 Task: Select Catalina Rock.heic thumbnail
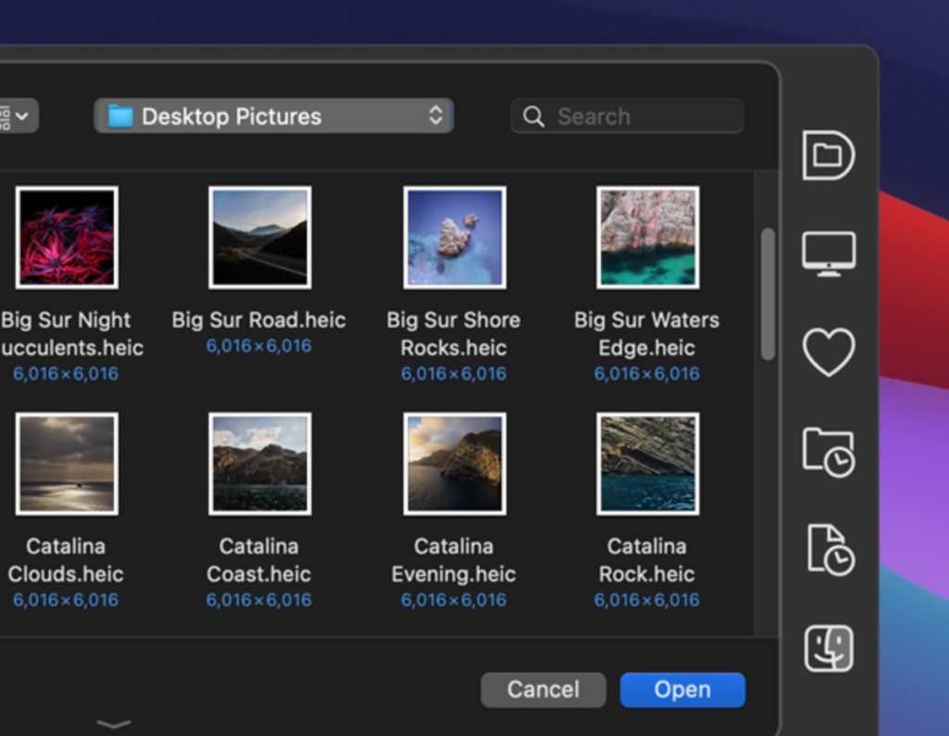648,463
